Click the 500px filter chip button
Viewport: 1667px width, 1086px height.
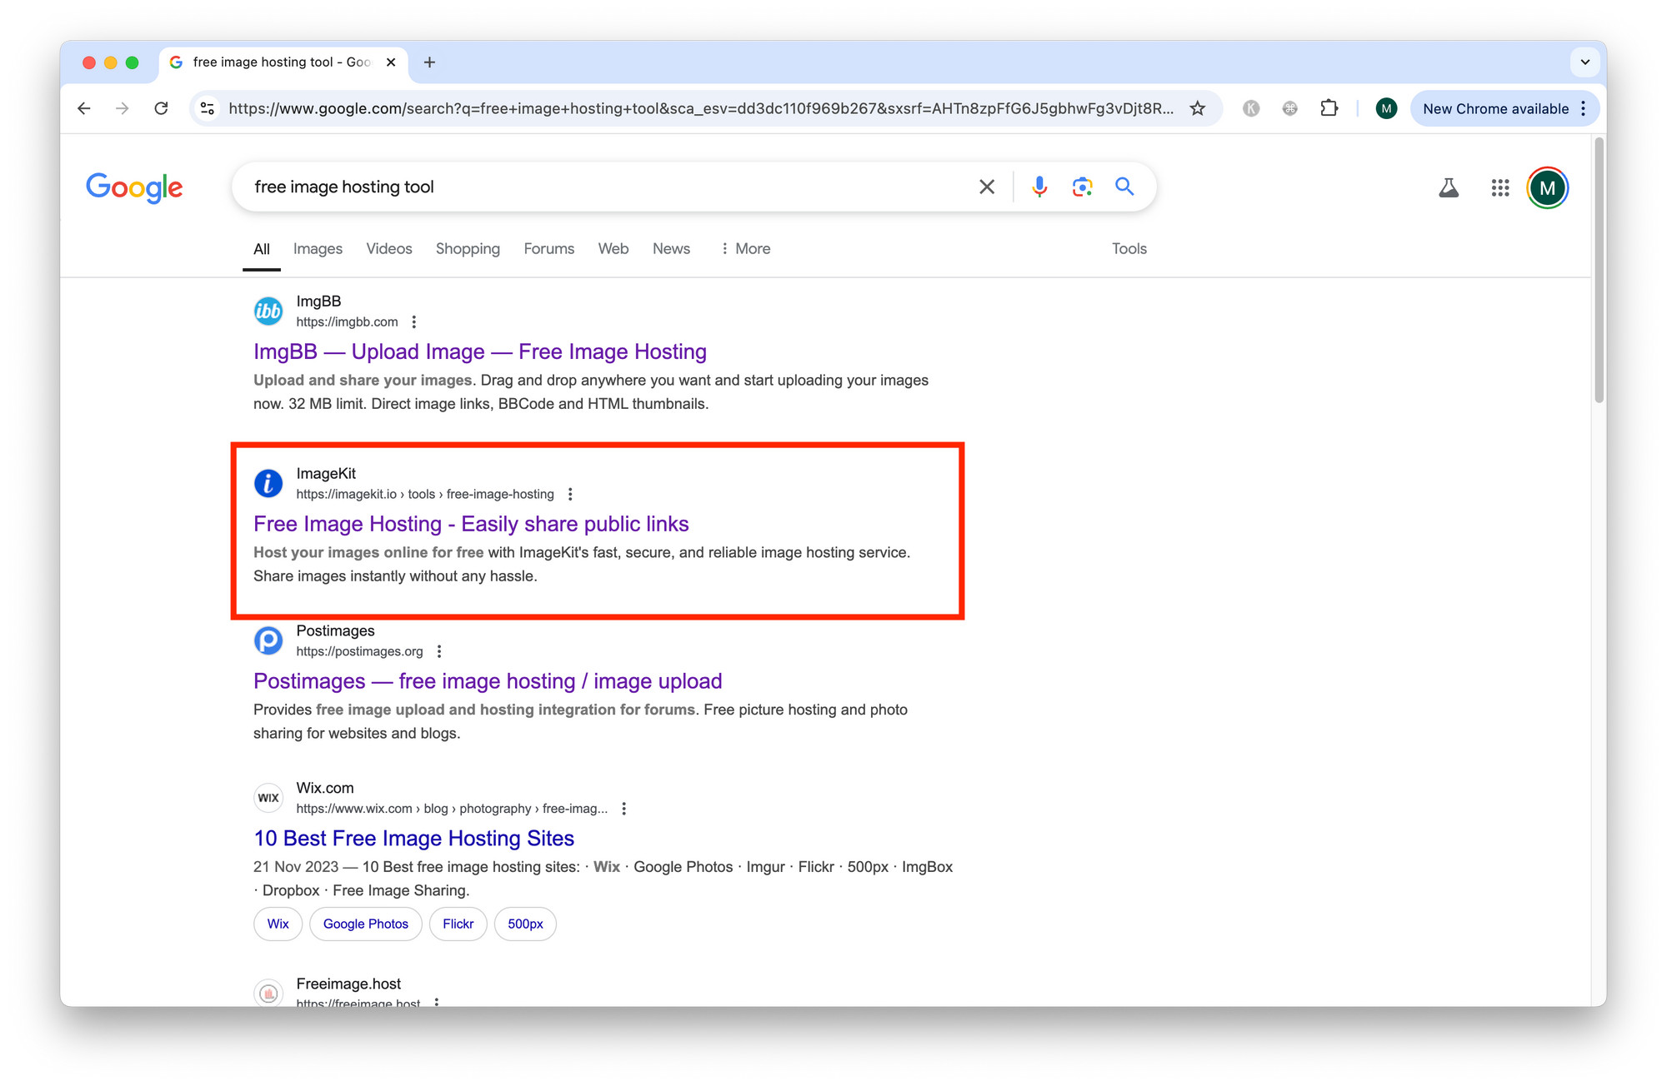526,924
